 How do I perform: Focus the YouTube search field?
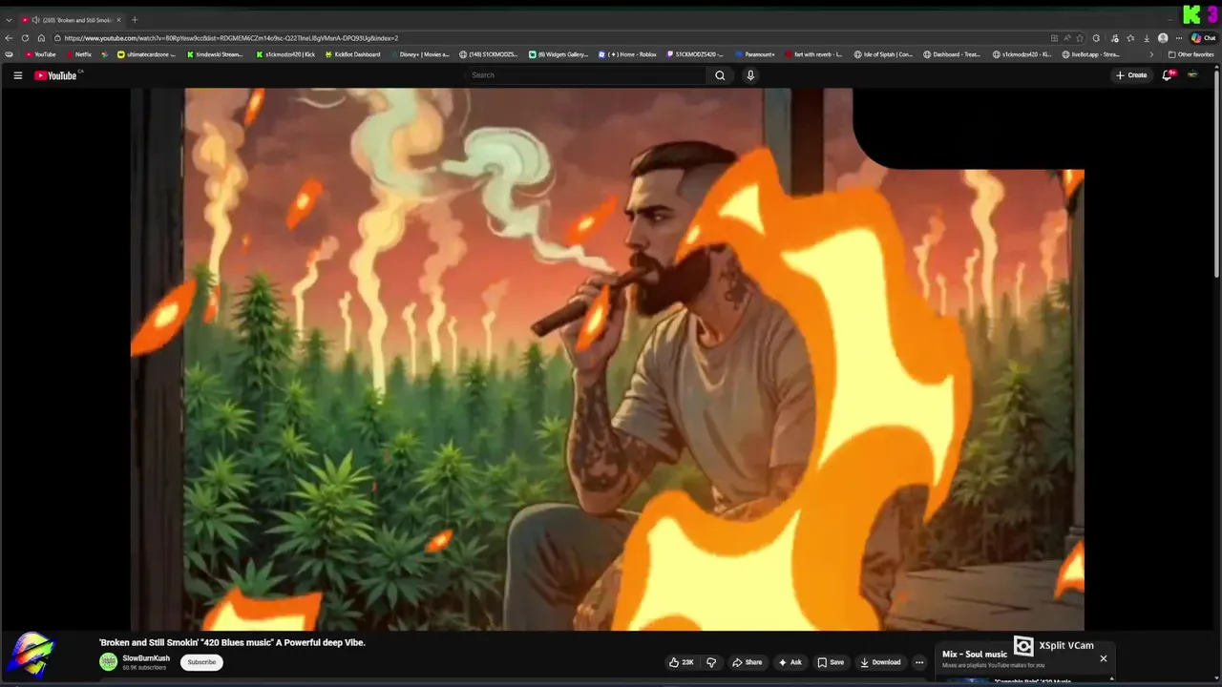click(x=587, y=75)
